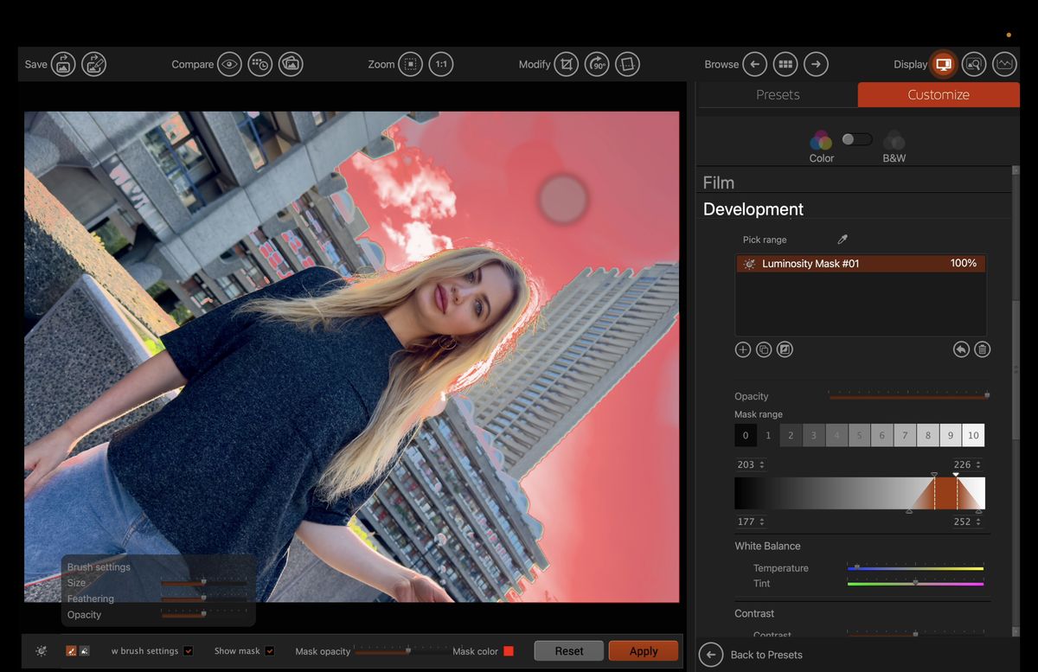1038x672 pixels.
Task: Duplicate the current mask
Action: pos(764,349)
